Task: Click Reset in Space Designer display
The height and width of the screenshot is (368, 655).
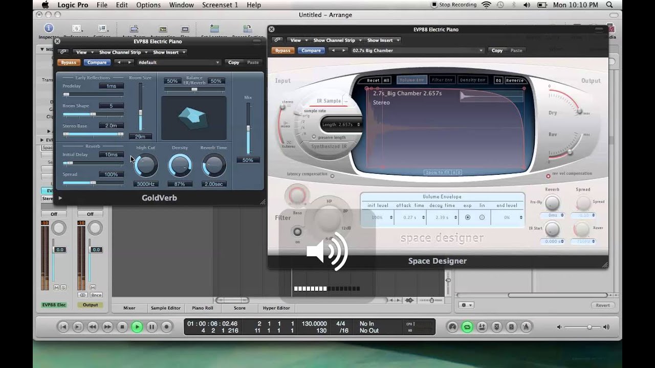Action: click(x=373, y=80)
